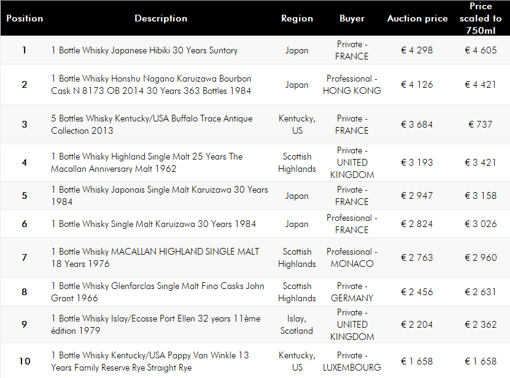Click position number 3
Viewport: 510px width, 378px height.
point(25,125)
